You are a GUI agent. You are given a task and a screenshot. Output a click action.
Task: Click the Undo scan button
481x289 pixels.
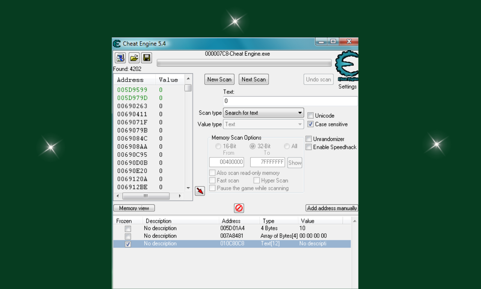click(x=319, y=79)
